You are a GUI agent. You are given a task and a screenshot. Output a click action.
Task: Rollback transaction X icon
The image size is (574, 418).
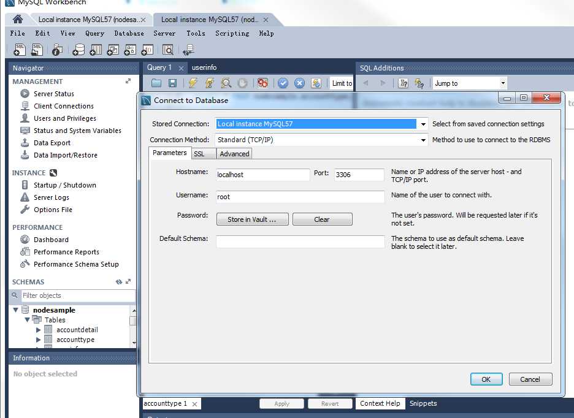click(299, 83)
